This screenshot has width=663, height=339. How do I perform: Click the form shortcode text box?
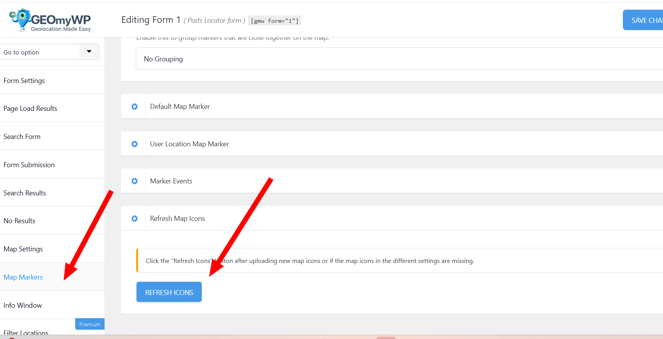click(x=275, y=21)
